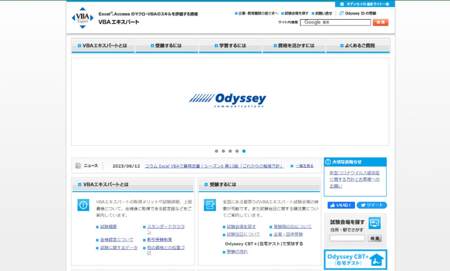The image size is (450, 271).
Task: Open 受験するには navigation tab
Action: 167,46
